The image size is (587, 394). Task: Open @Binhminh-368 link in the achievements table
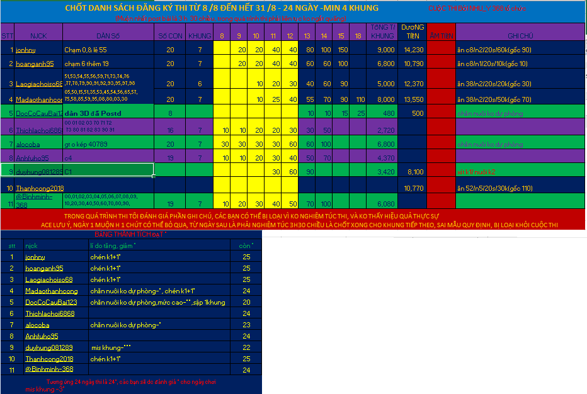[49, 370]
